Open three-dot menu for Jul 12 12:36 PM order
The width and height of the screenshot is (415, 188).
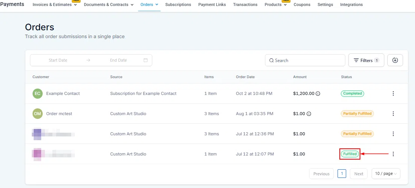click(x=393, y=134)
